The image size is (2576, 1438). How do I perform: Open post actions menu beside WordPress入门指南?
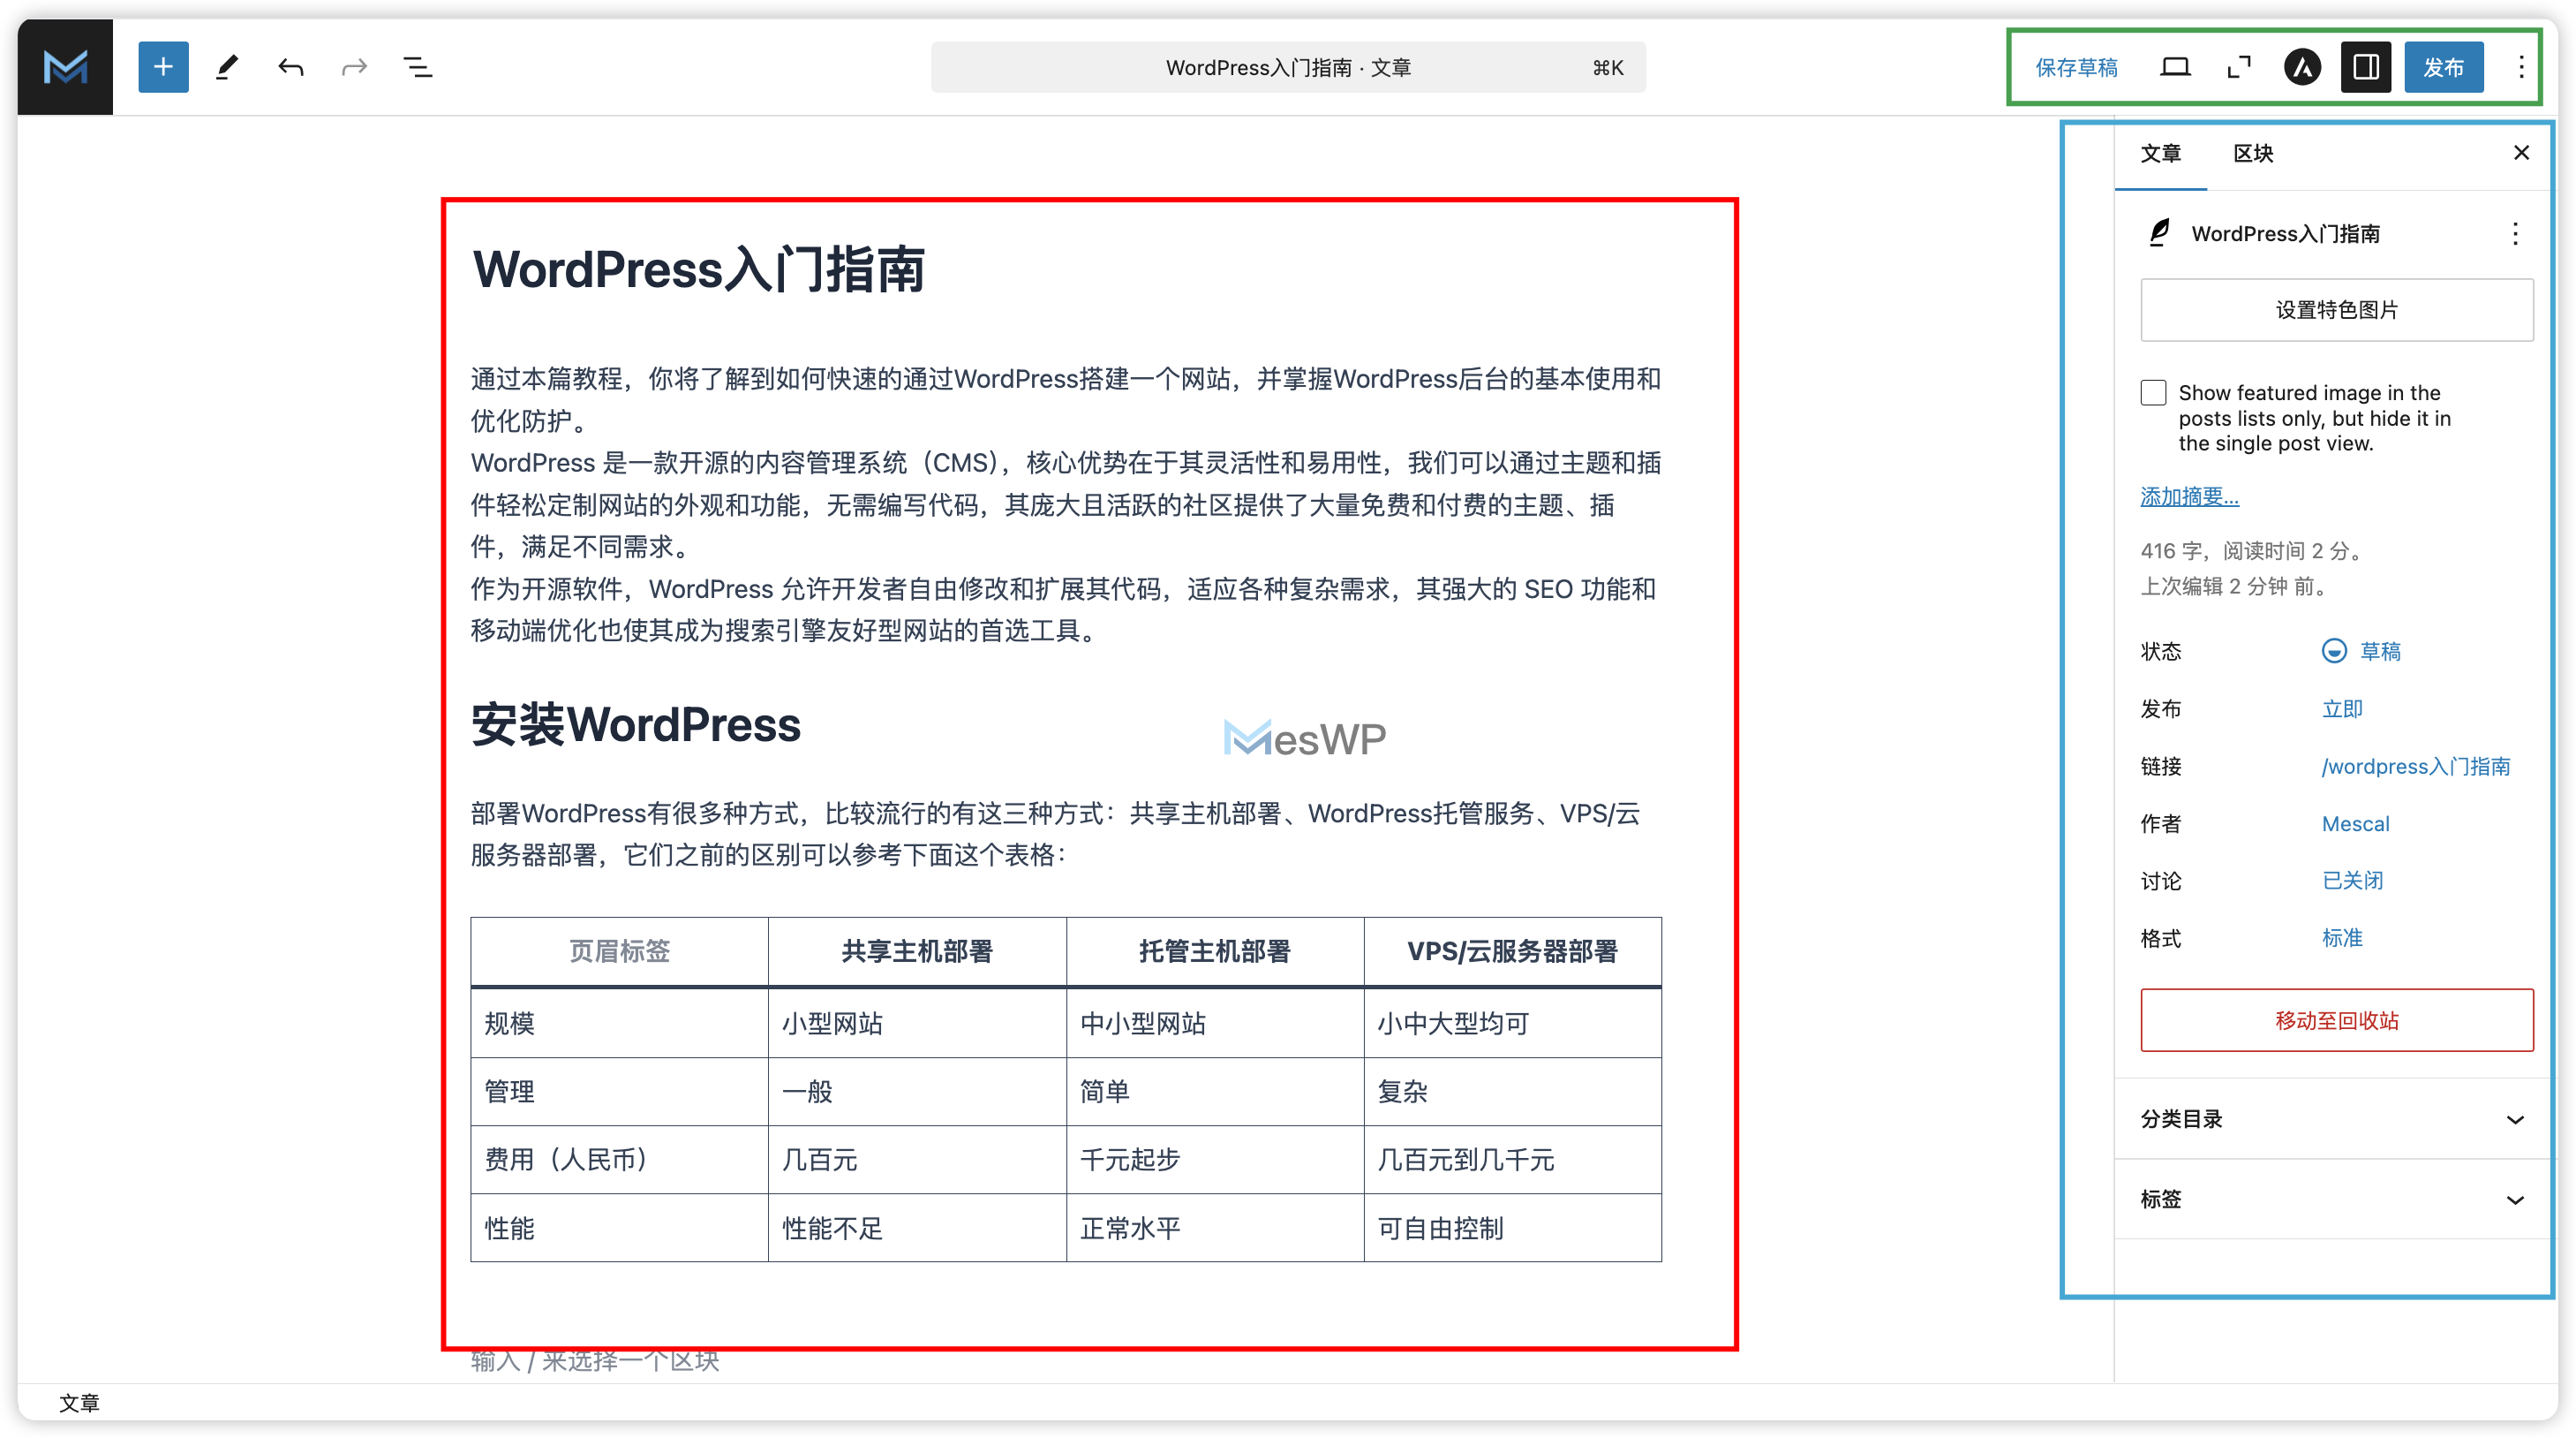tap(2515, 234)
